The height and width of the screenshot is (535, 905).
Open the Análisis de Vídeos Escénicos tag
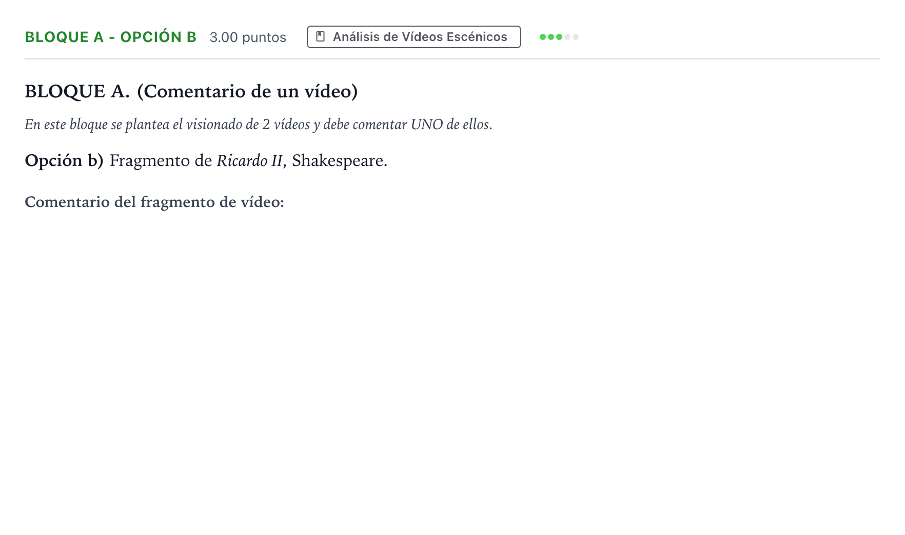[x=414, y=37]
